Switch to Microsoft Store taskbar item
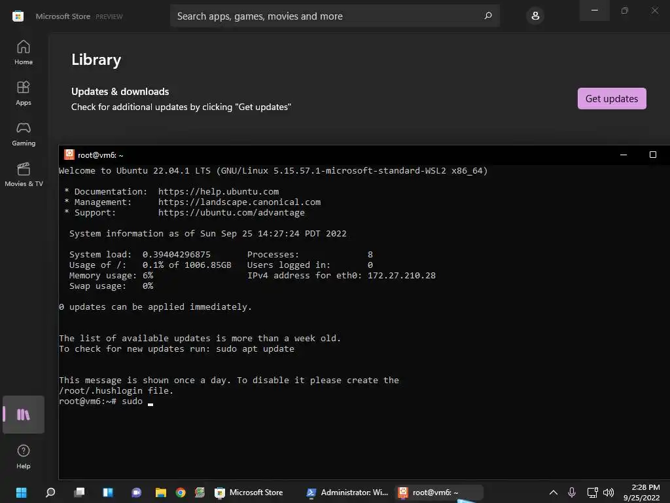The image size is (670, 503). 249,493
